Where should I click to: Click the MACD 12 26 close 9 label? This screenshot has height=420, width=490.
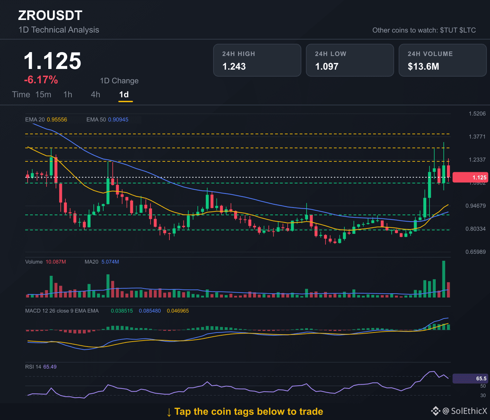point(62,311)
